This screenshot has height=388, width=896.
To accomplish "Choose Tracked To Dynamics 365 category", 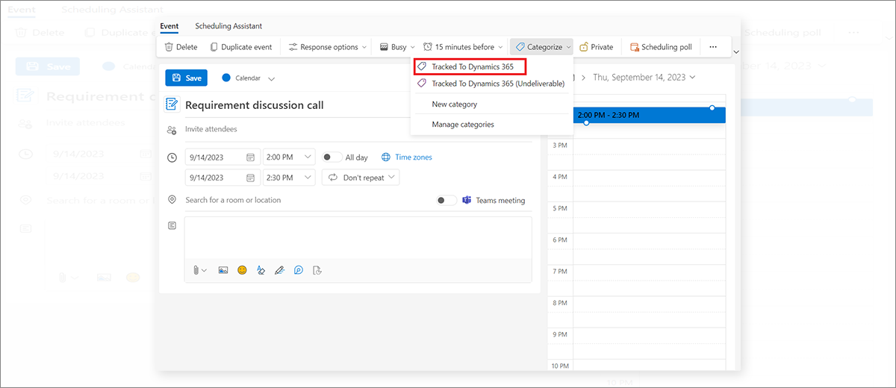I will (470, 66).
